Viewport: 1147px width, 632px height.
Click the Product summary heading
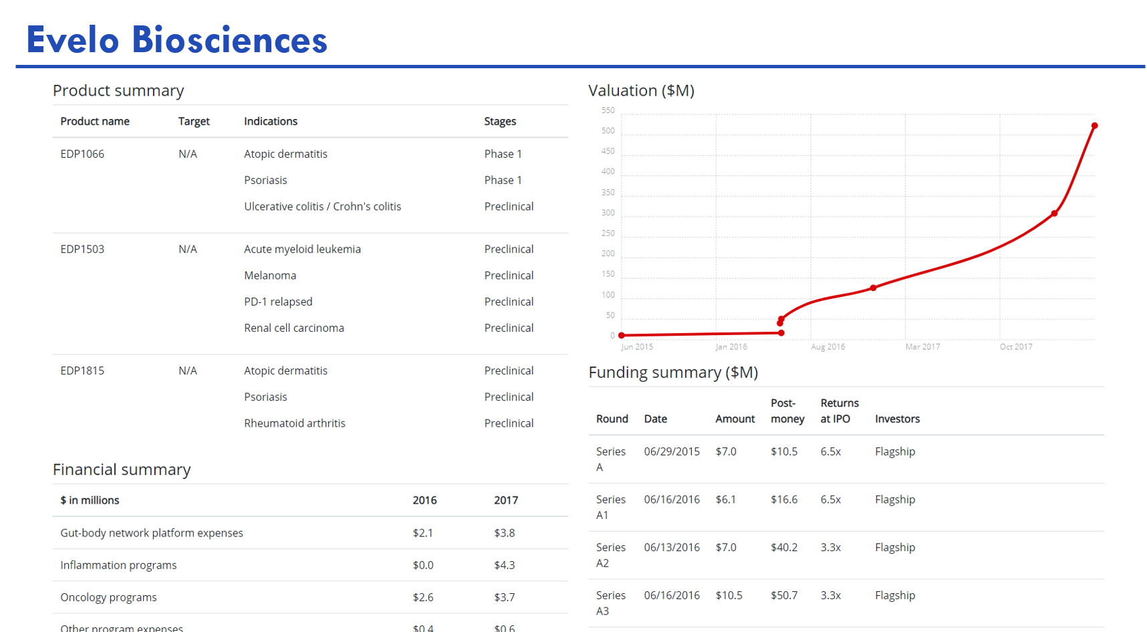click(x=118, y=90)
